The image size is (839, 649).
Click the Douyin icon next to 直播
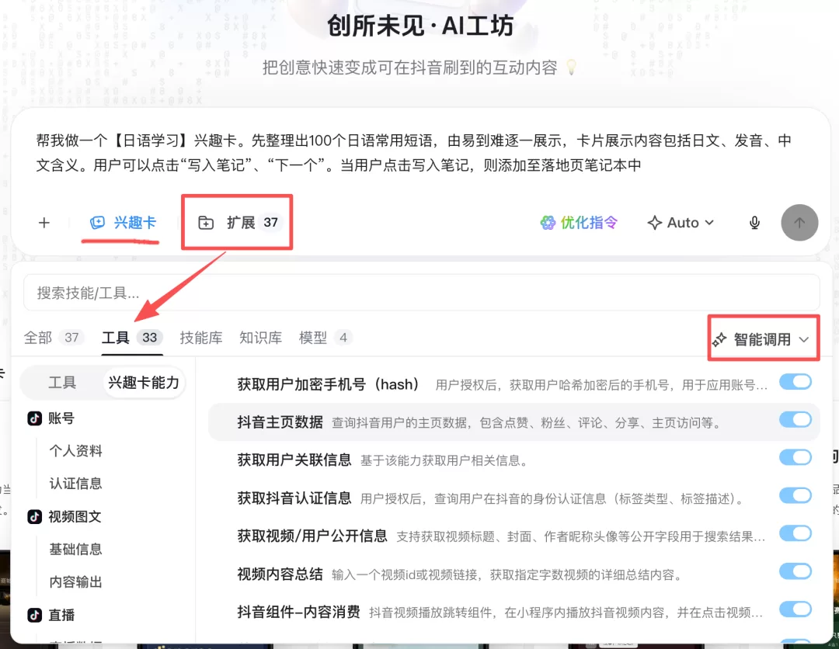(x=35, y=615)
